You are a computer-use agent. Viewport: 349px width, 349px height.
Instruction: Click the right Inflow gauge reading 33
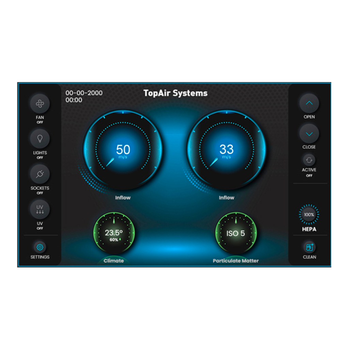click(x=226, y=150)
